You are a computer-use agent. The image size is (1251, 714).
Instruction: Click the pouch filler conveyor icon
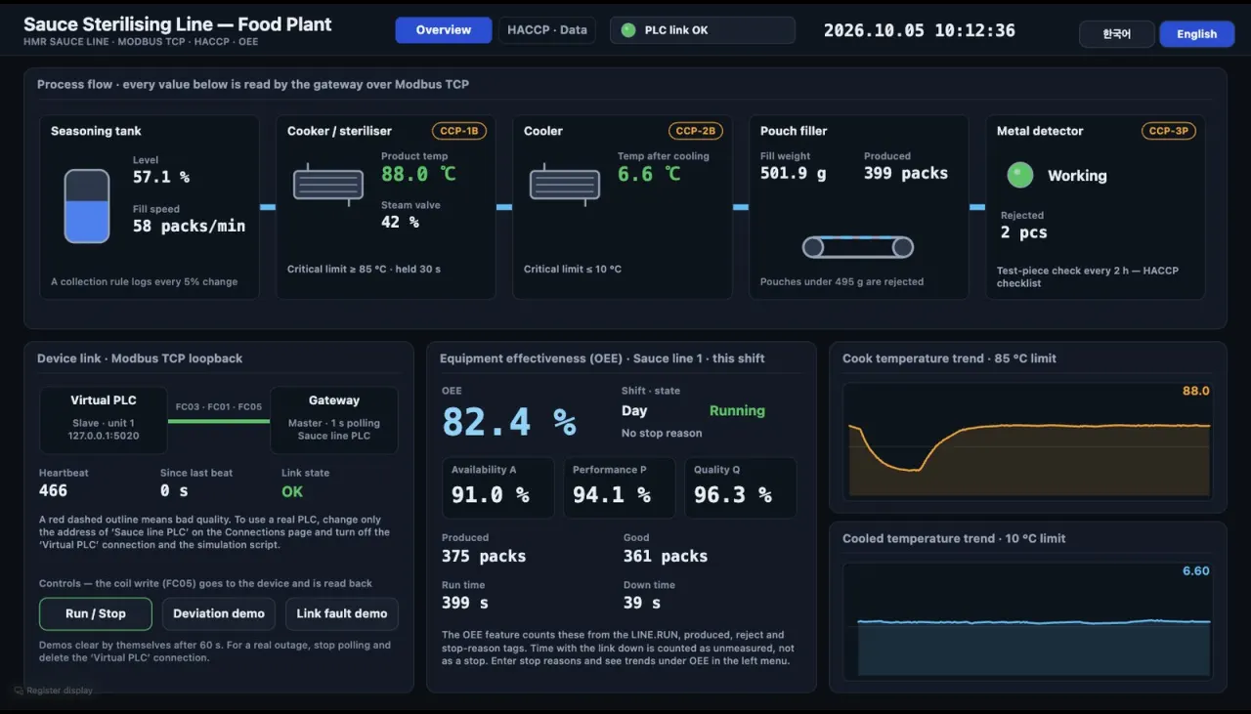pyautogui.click(x=858, y=247)
